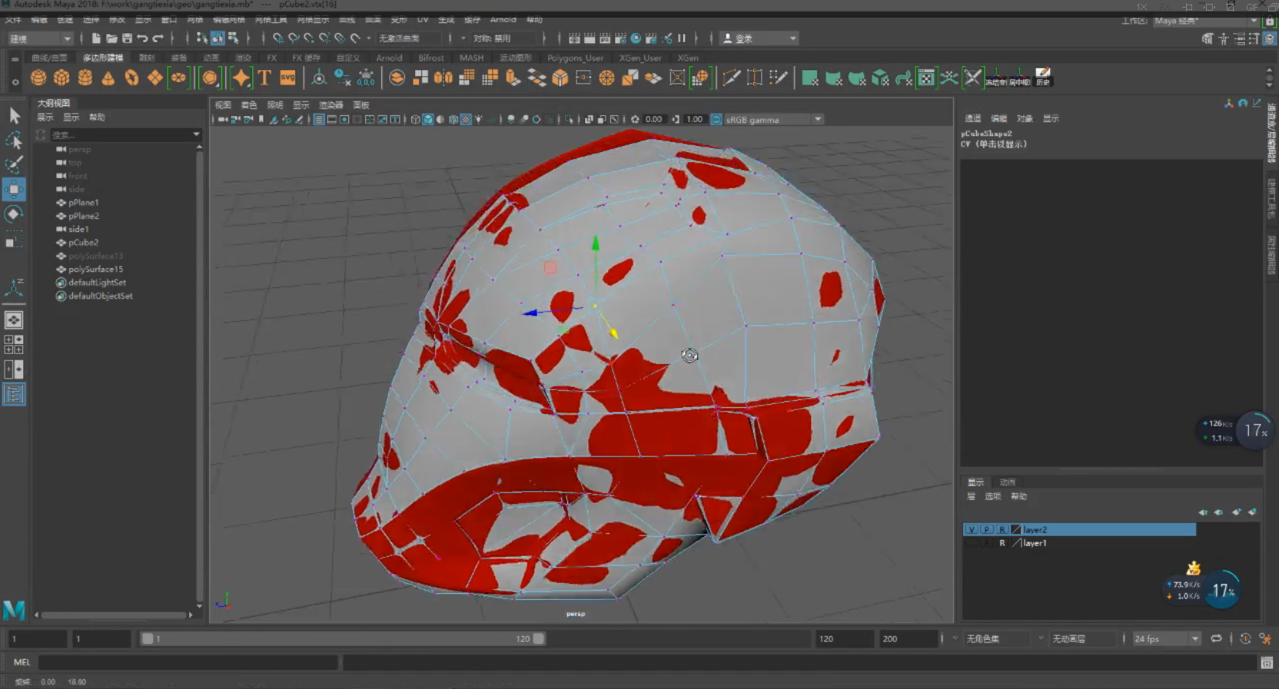Open the UV menu in the menu bar
Viewport: 1279px width, 689px height.
click(x=423, y=19)
